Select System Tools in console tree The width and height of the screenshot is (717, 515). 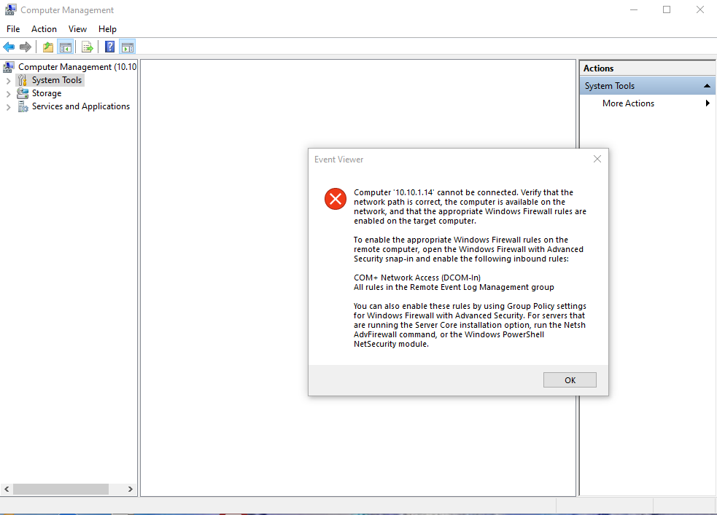[57, 80]
